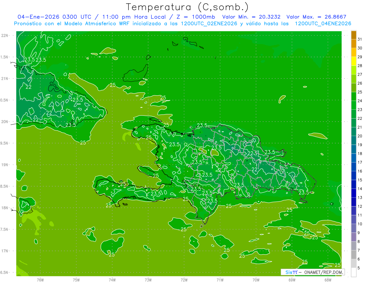Image resolution: width=368 pixels, height=284 pixels.
Task: Click the green colorbar swatch between 24 and 25
Action: pyautogui.click(x=354, y=97)
